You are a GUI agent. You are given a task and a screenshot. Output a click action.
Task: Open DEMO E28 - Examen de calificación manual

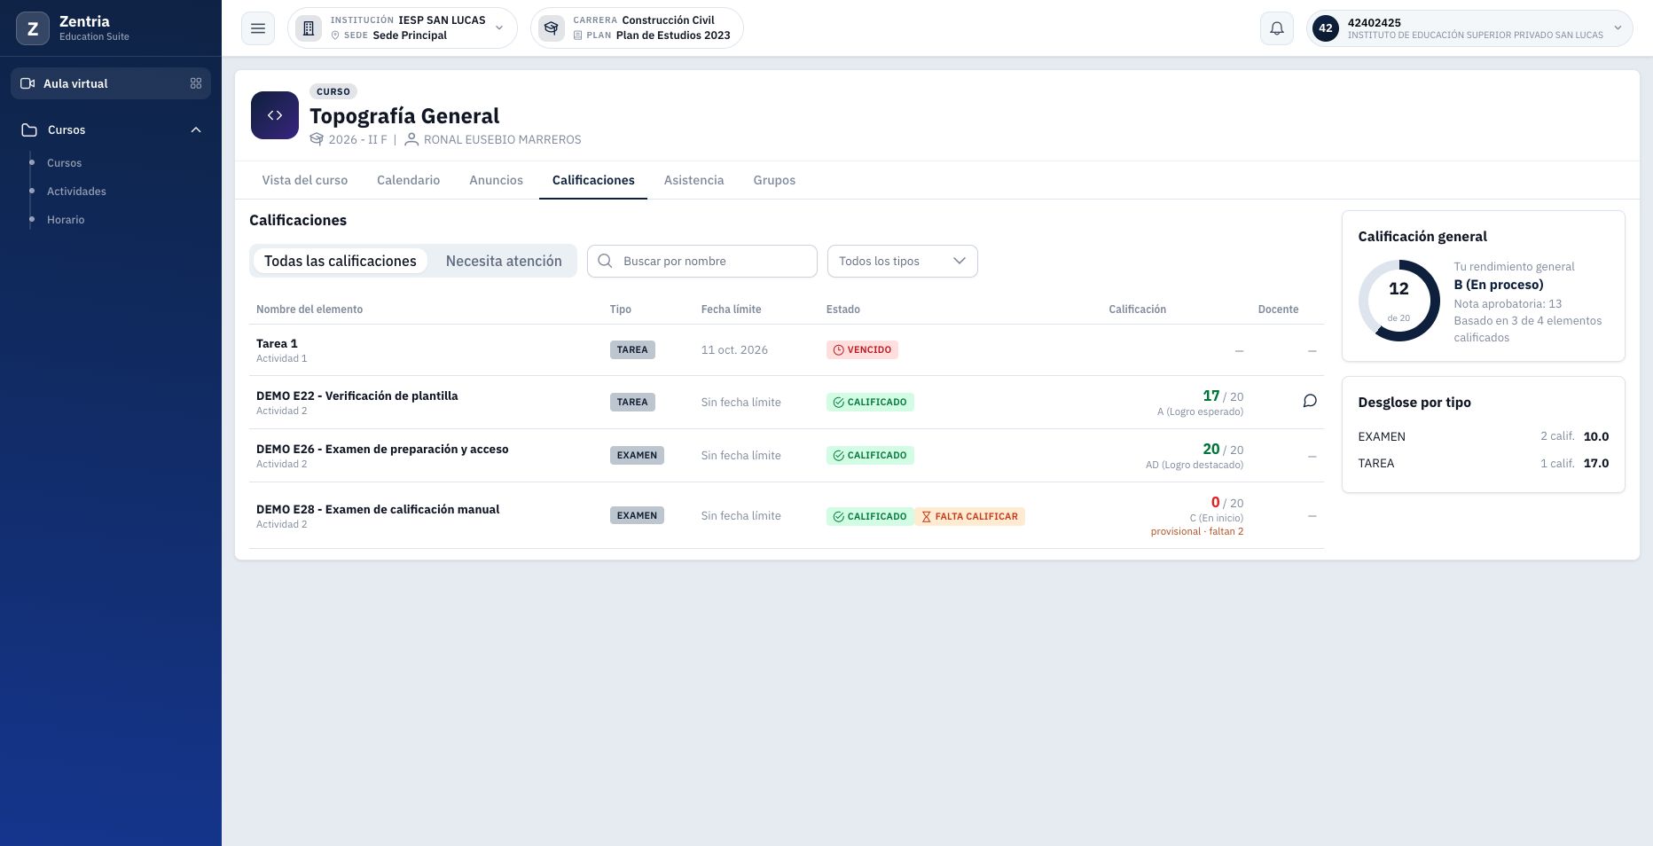point(378,509)
